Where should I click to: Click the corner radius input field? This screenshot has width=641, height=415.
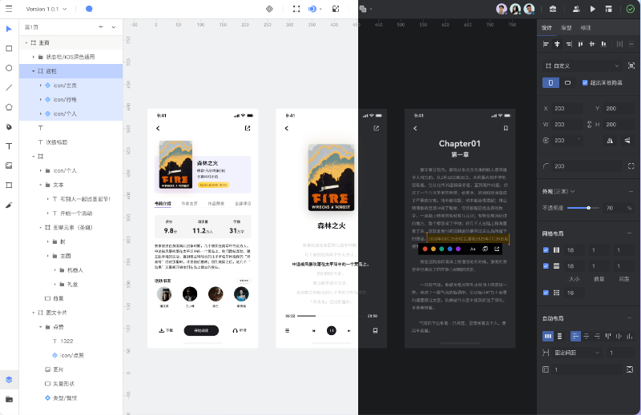(587, 166)
